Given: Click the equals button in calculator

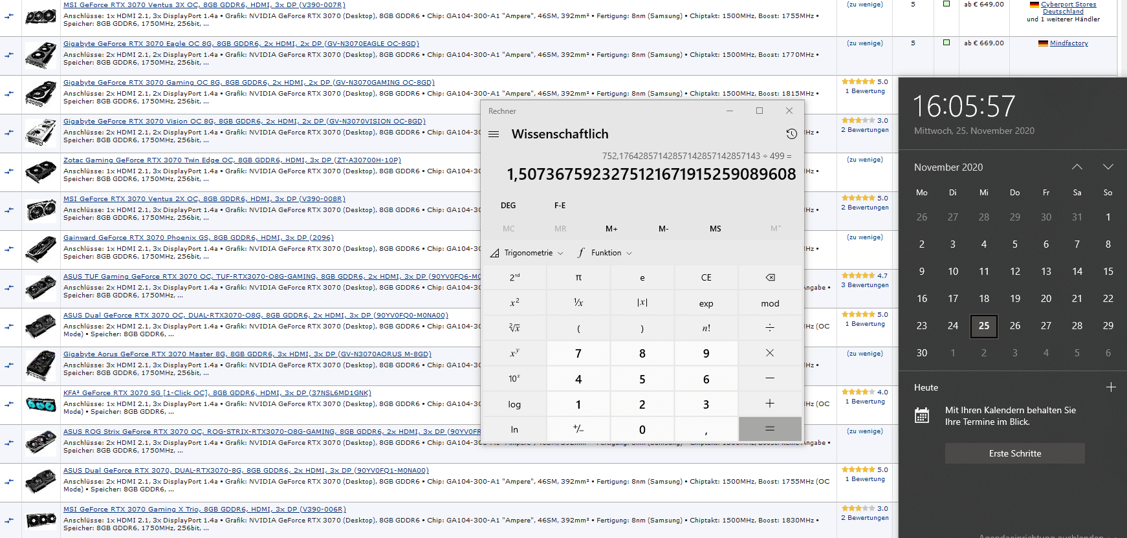Looking at the screenshot, I should pos(770,429).
